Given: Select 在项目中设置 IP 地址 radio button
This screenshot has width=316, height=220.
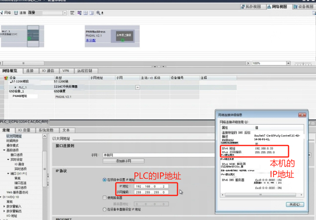Looking at the screenshot, I should [x=104, y=180].
